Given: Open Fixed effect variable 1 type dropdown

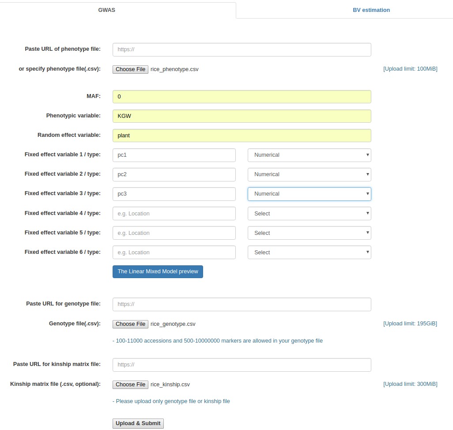Looking at the screenshot, I should (309, 155).
